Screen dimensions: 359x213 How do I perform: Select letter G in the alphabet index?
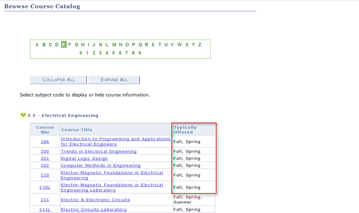(x=77, y=45)
